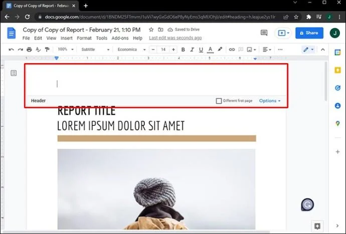Click the spell check icon
Viewport: 346px width, 234px height.
pos(38,50)
